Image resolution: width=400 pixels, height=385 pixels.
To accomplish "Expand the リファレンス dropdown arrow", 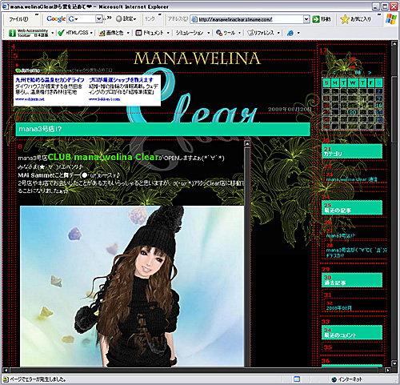I will point(278,33).
